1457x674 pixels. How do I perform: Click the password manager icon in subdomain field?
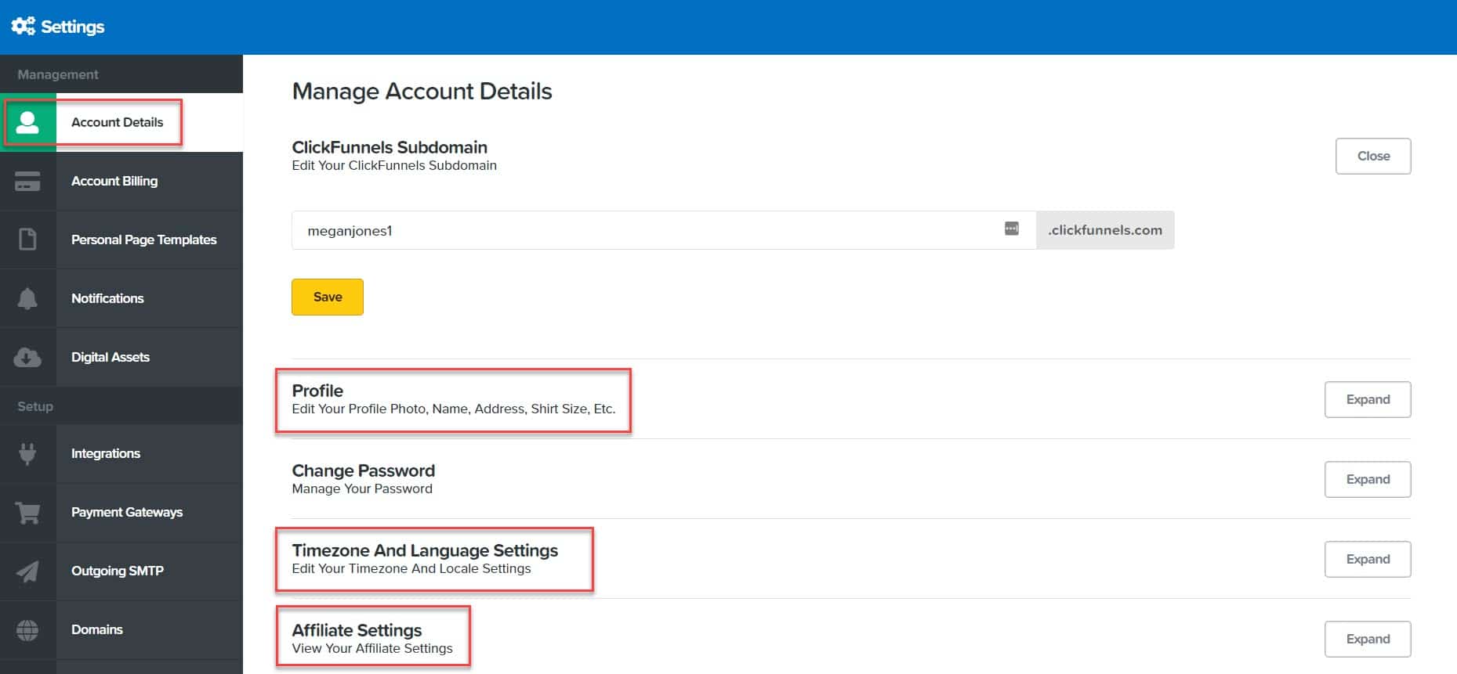1012,229
